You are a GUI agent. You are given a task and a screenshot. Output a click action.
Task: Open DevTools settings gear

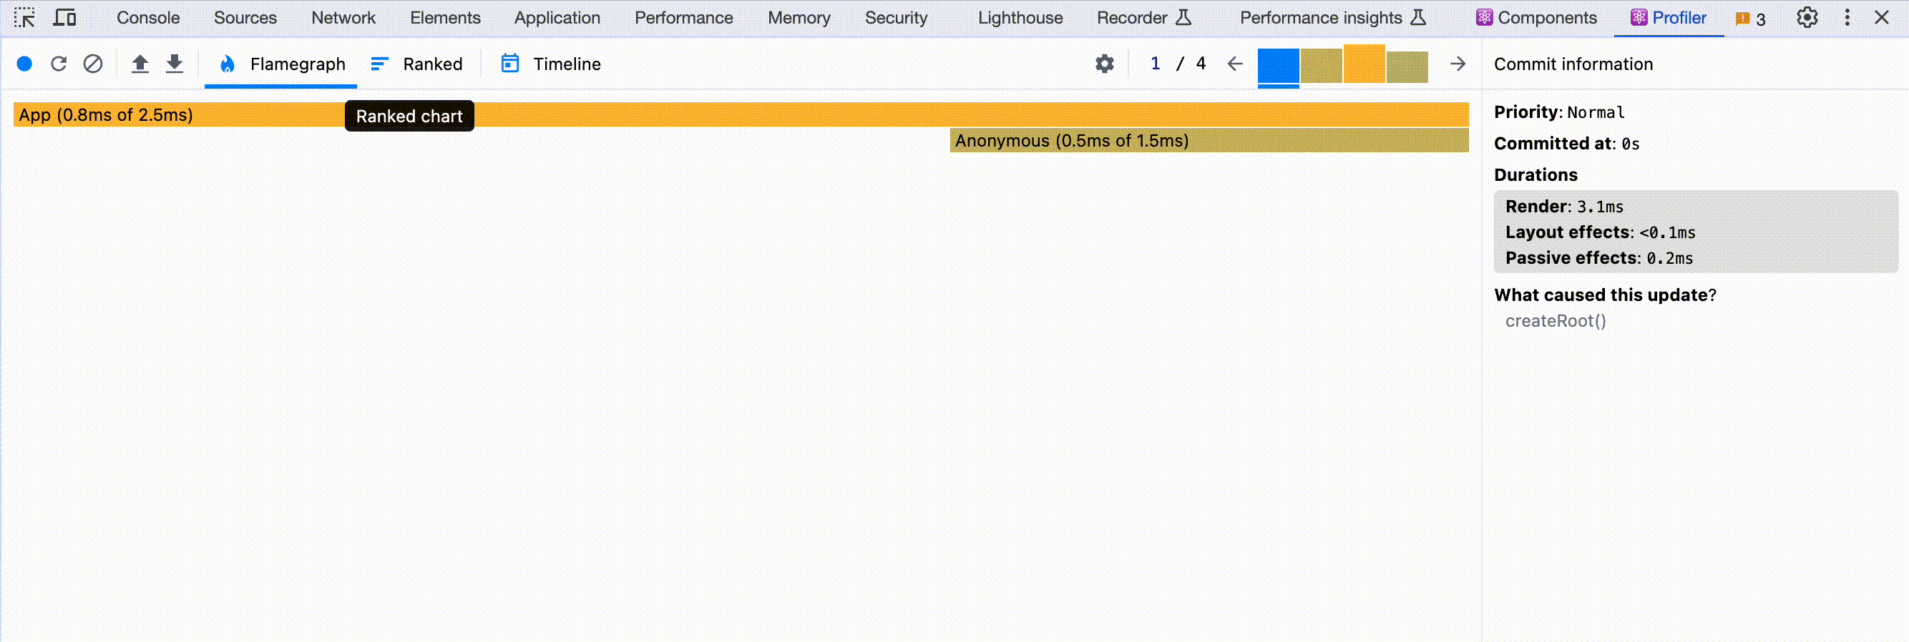tap(1807, 17)
